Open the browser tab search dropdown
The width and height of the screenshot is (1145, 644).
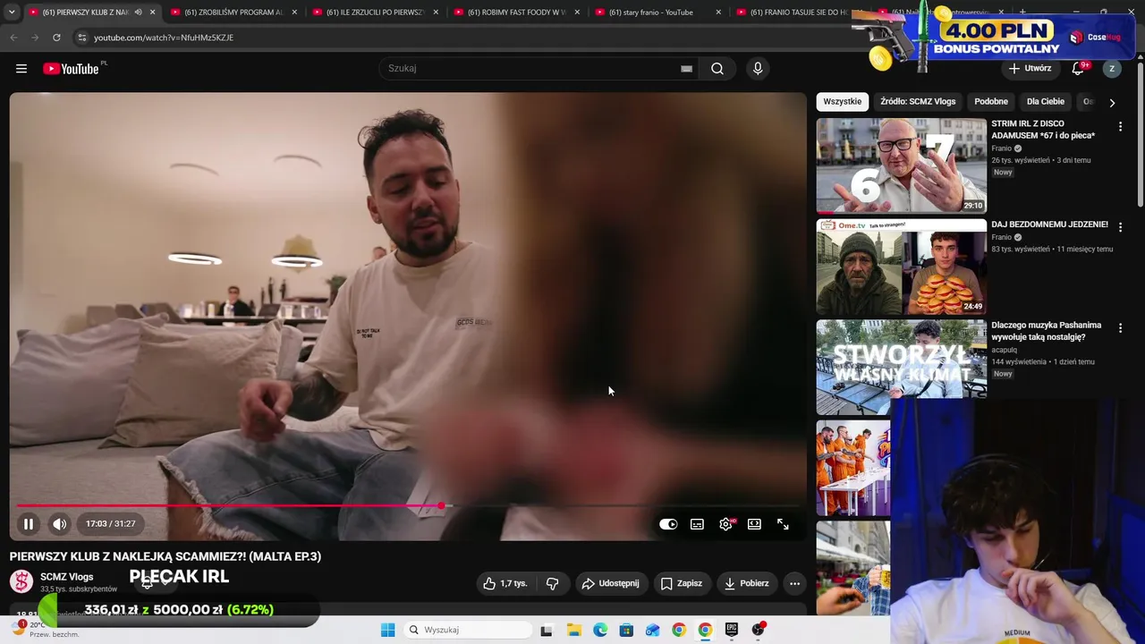pyautogui.click(x=12, y=13)
